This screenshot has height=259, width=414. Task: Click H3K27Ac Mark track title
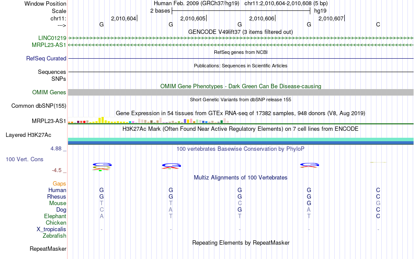[x=240, y=129]
